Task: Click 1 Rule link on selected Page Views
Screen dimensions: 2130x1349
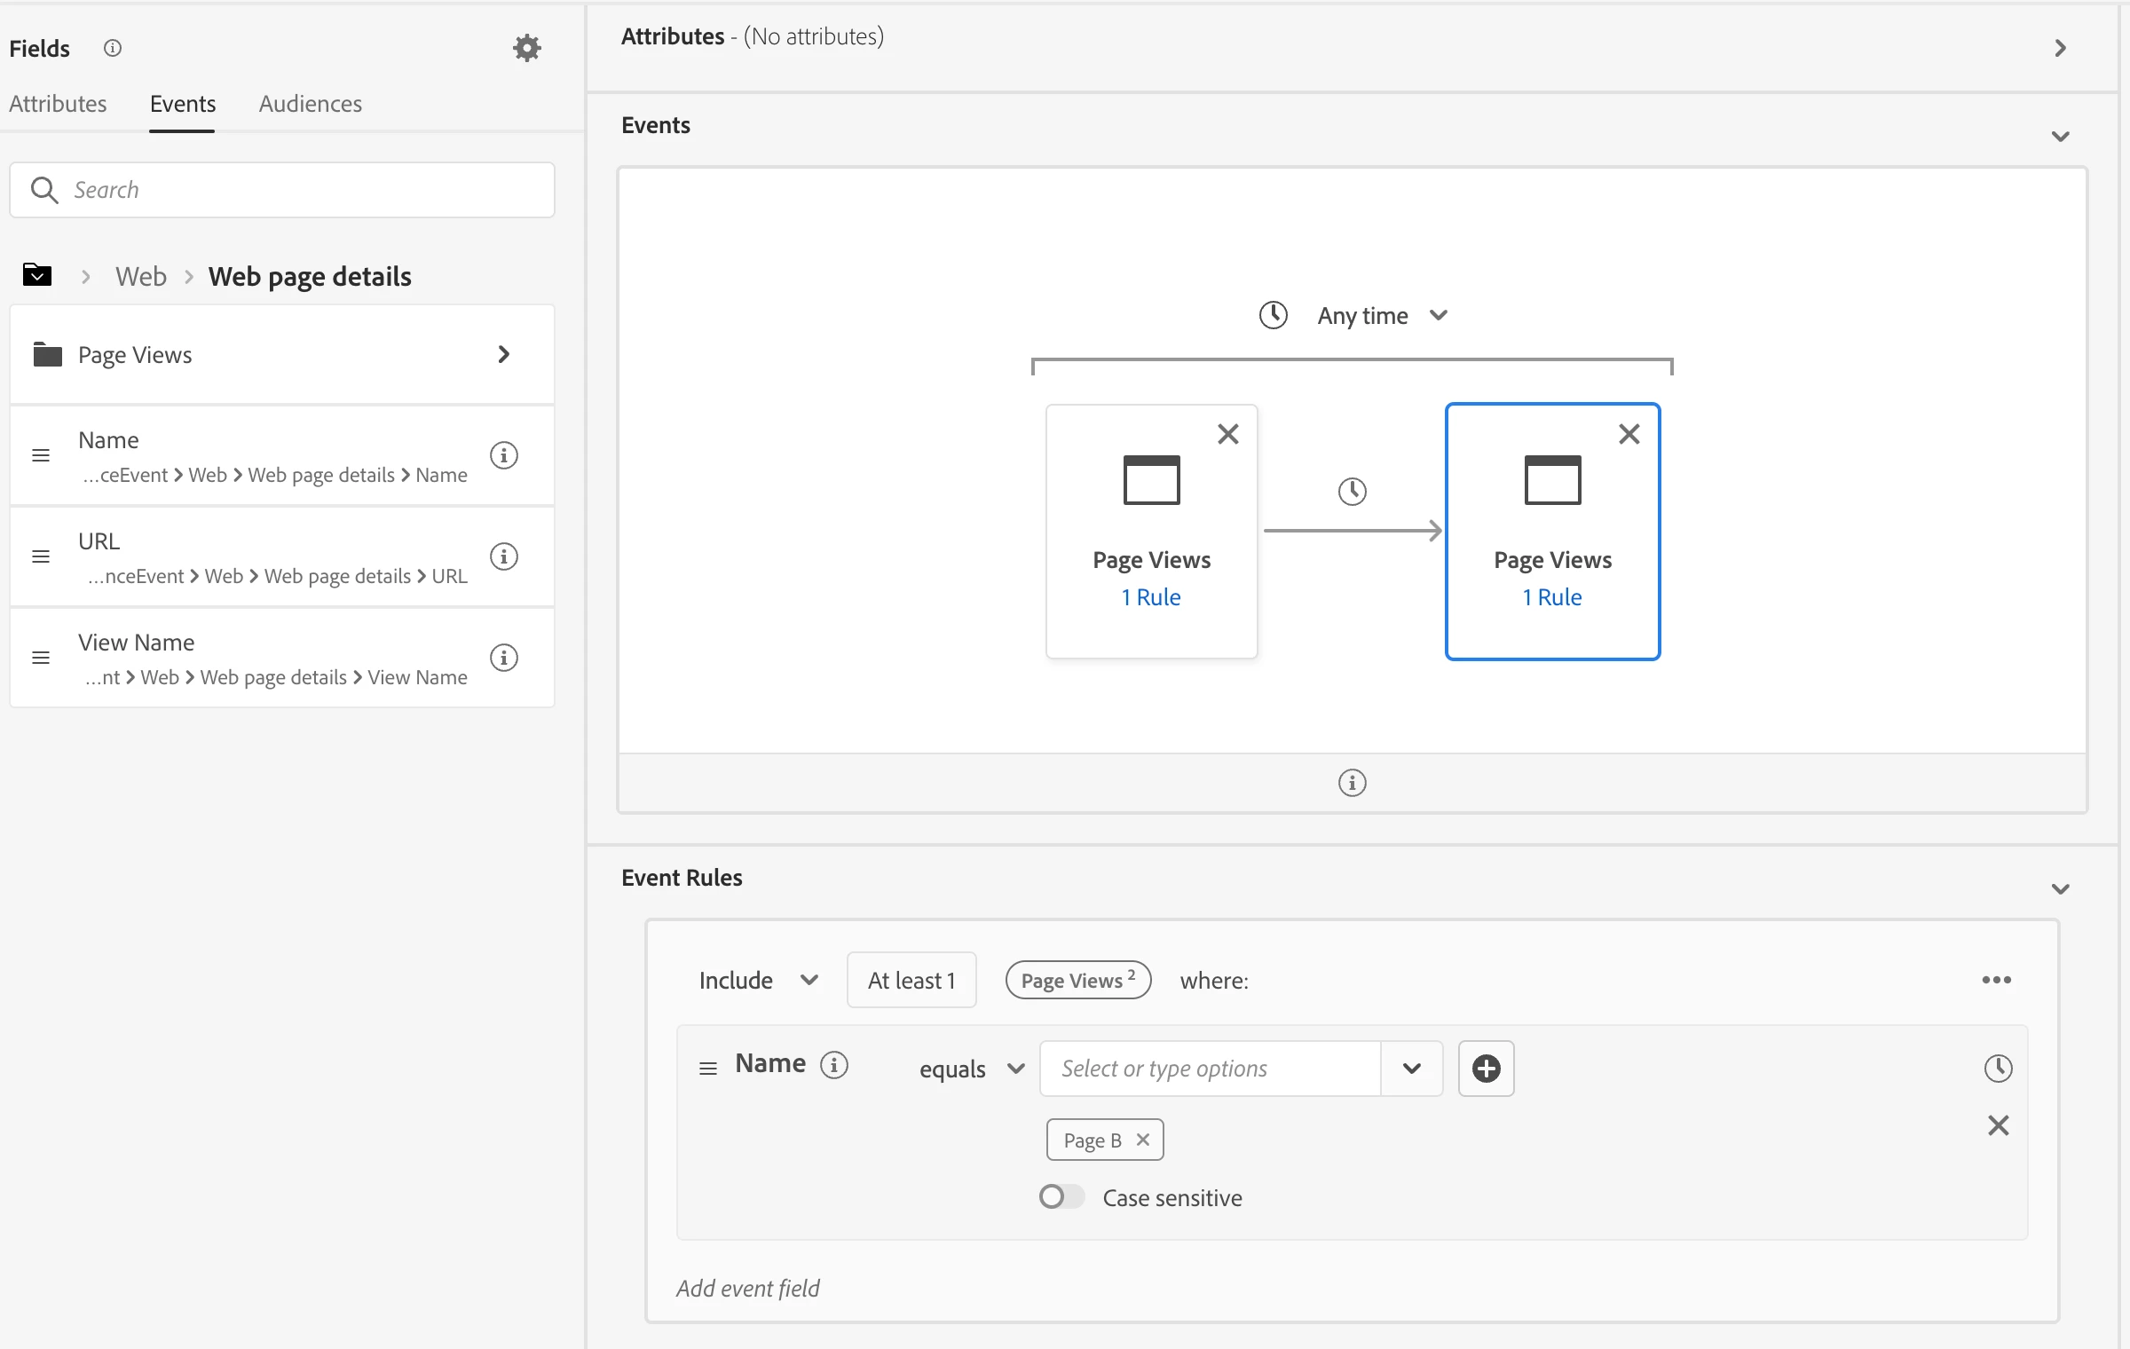Action: tap(1552, 597)
